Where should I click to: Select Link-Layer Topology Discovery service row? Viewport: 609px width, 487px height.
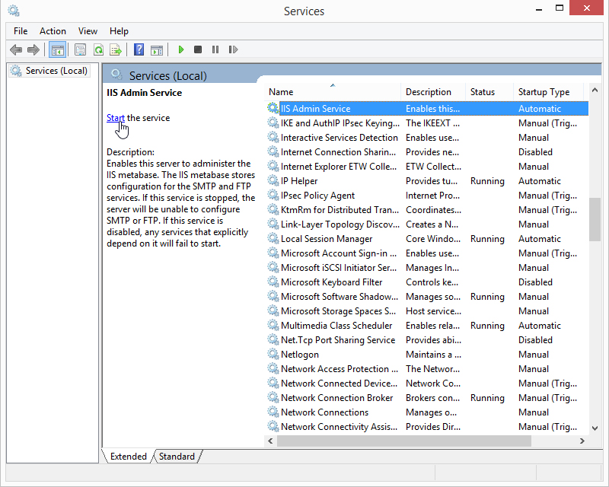[x=427, y=224]
